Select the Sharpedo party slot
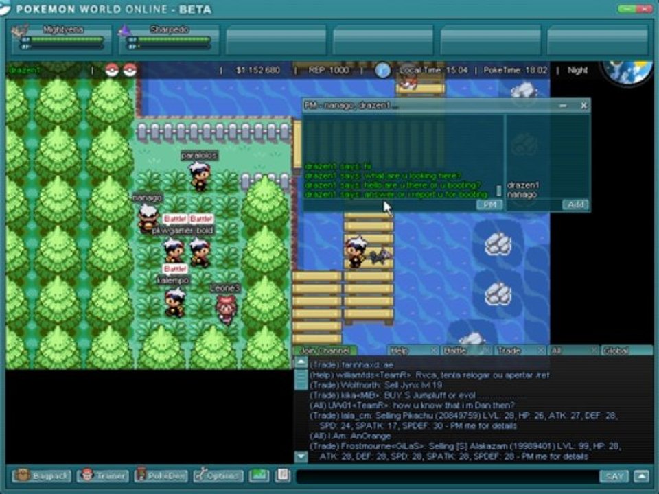The image size is (659, 494). pos(169,39)
